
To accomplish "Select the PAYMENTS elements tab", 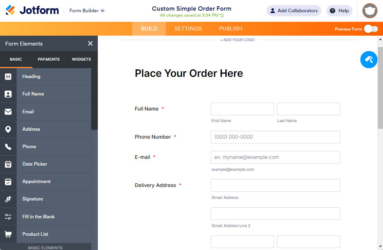I will [x=49, y=59].
